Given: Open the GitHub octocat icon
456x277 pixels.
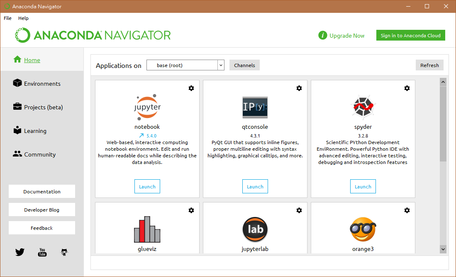Looking at the screenshot, I should click(x=64, y=252).
